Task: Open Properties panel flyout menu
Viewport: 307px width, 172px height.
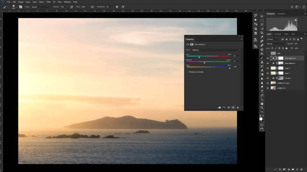Action: coord(241,40)
